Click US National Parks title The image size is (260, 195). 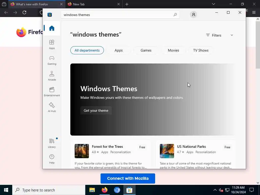tap(191, 147)
